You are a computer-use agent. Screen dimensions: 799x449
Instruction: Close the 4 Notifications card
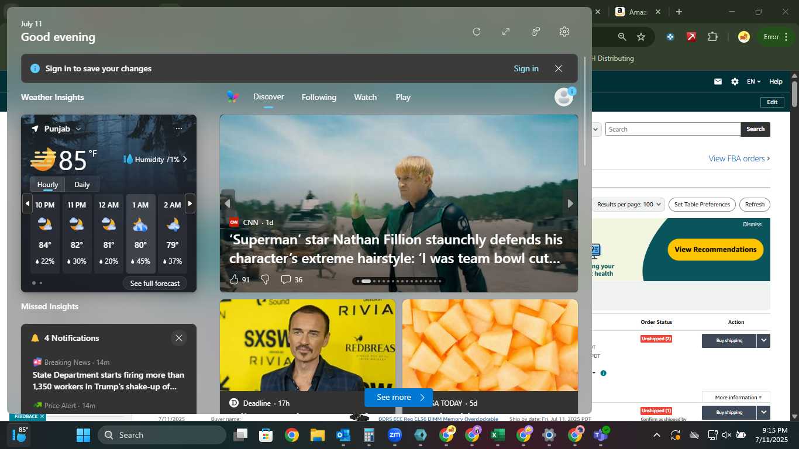point(179,338)
